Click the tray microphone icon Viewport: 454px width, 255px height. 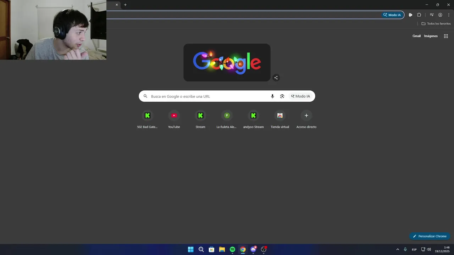pos(405,249)
